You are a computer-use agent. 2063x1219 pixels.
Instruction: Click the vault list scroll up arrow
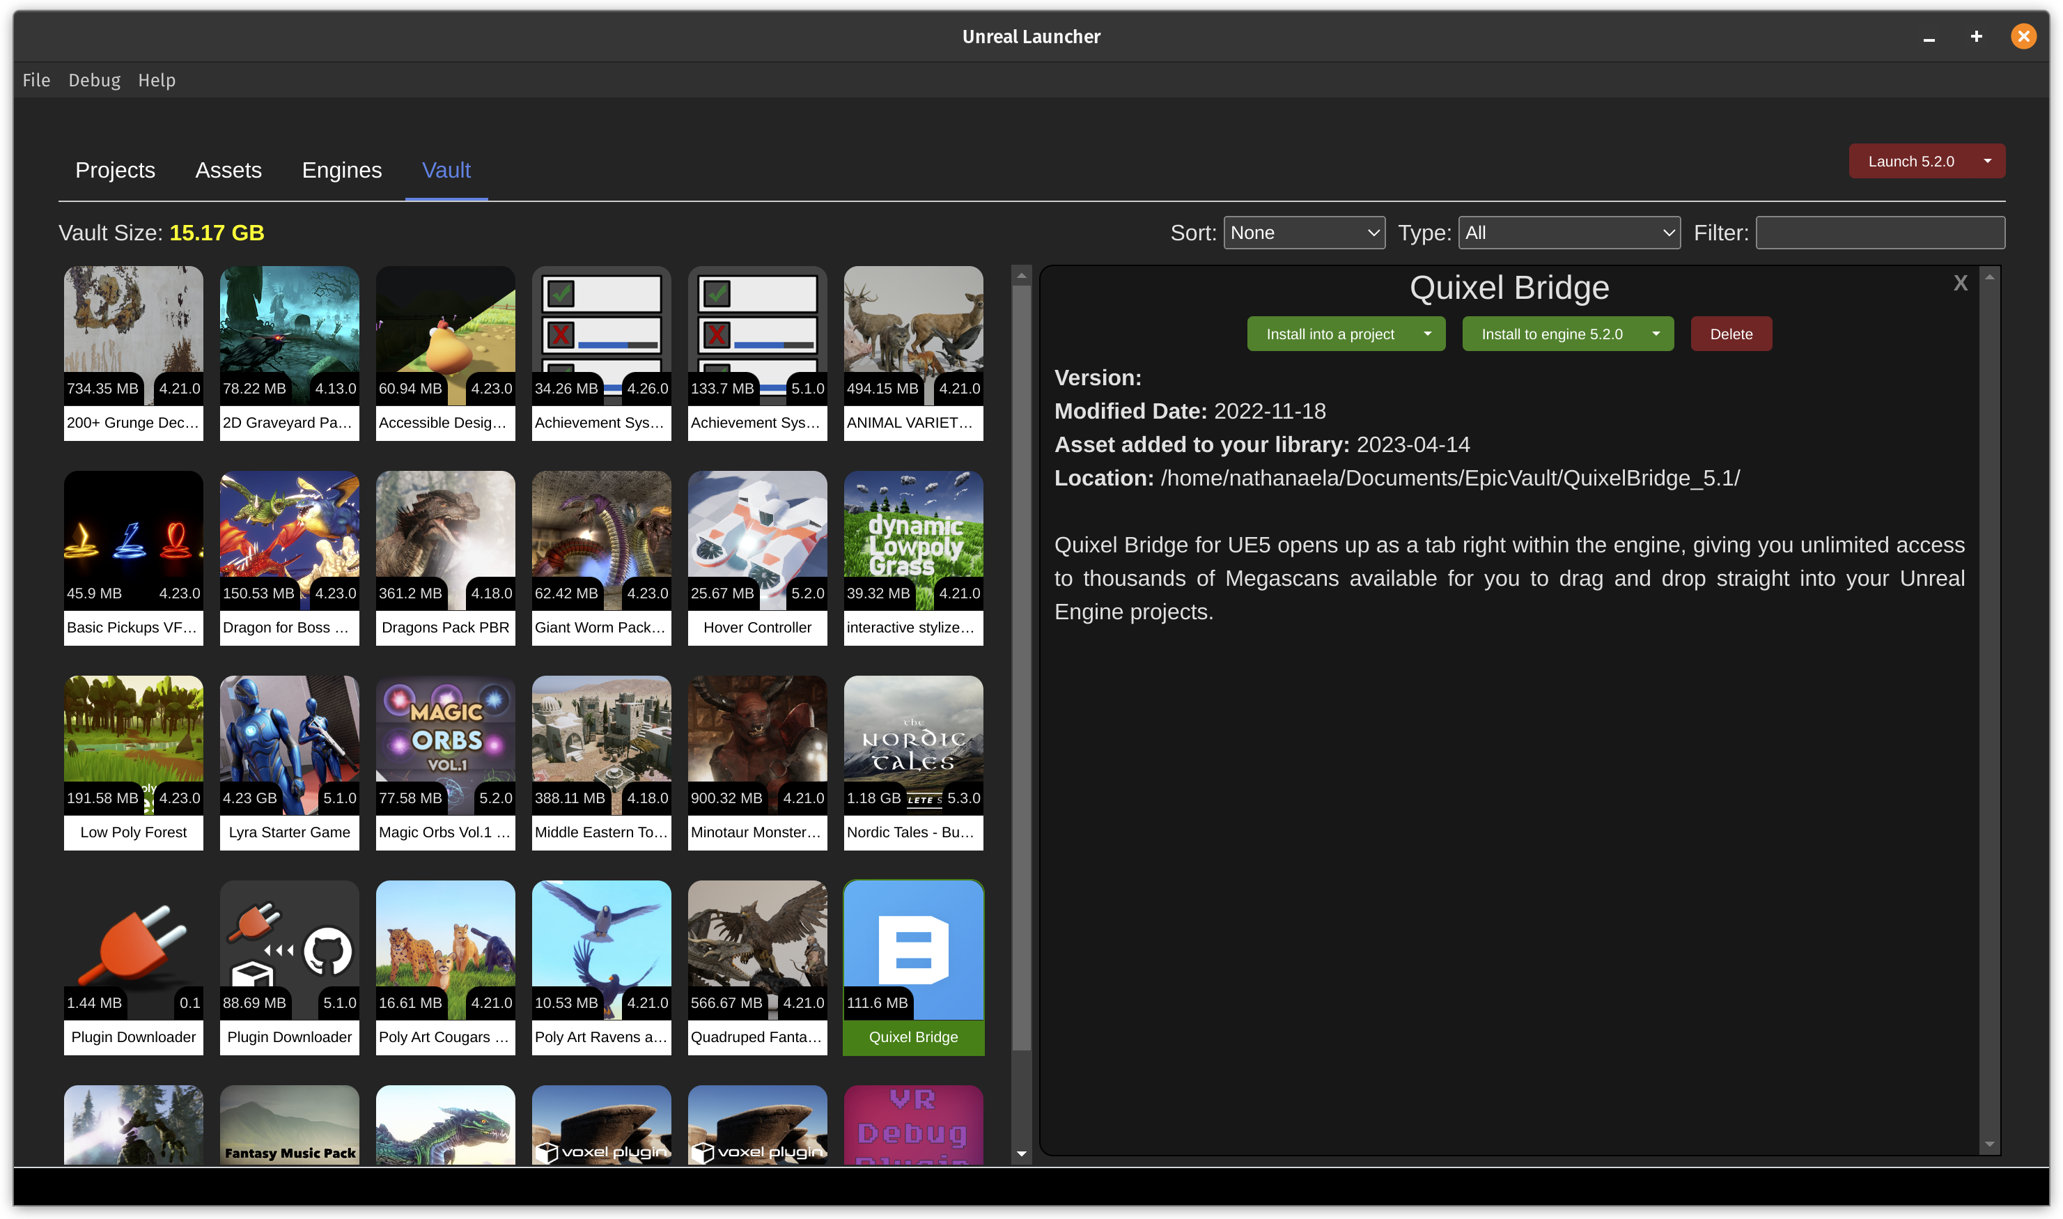pyautogui.click(x=1021, y=275)
